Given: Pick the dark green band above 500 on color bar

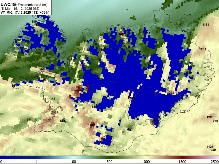Looking at the screenshot, I should click(109, 158).
